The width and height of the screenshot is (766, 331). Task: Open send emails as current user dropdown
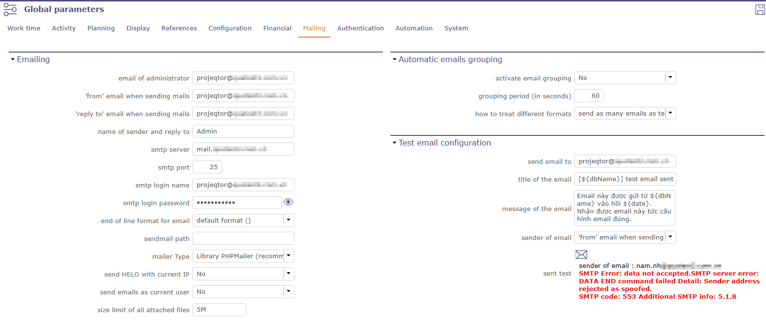[288, 291]
